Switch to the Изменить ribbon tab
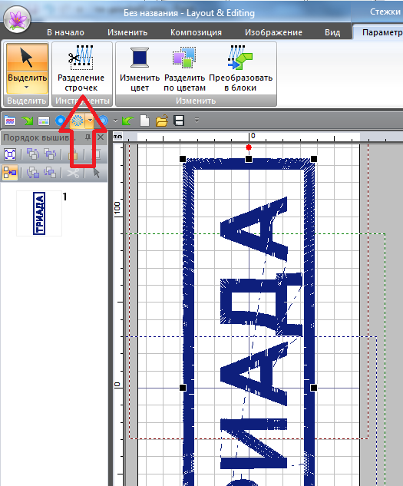The image size is (403, 486). coord(127,32)
